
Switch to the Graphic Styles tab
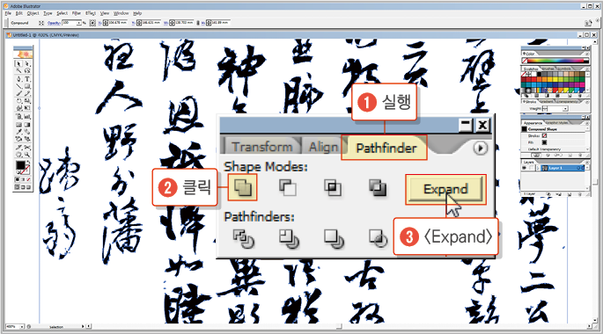pyautogui.click(x=558, y=122)
